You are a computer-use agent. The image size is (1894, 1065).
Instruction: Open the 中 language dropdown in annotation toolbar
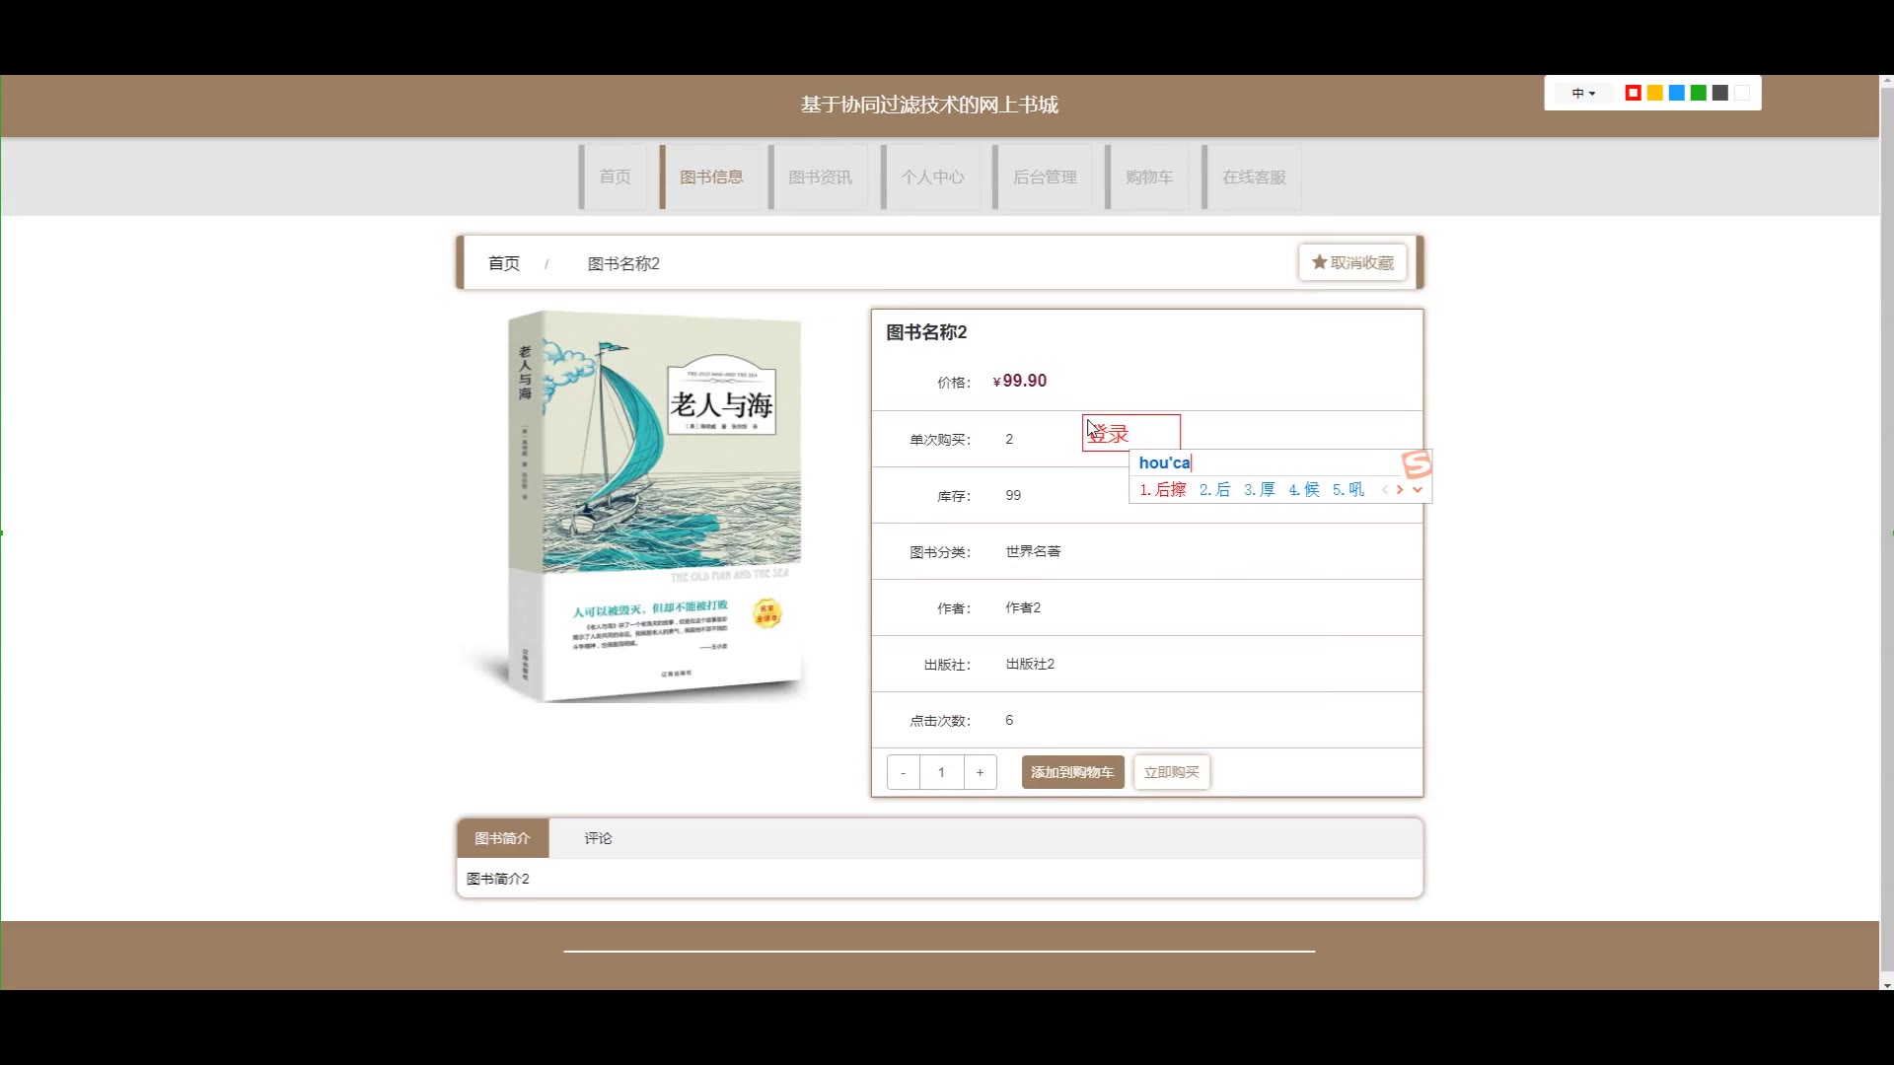pyautogui.click(x=1583, y=93)
